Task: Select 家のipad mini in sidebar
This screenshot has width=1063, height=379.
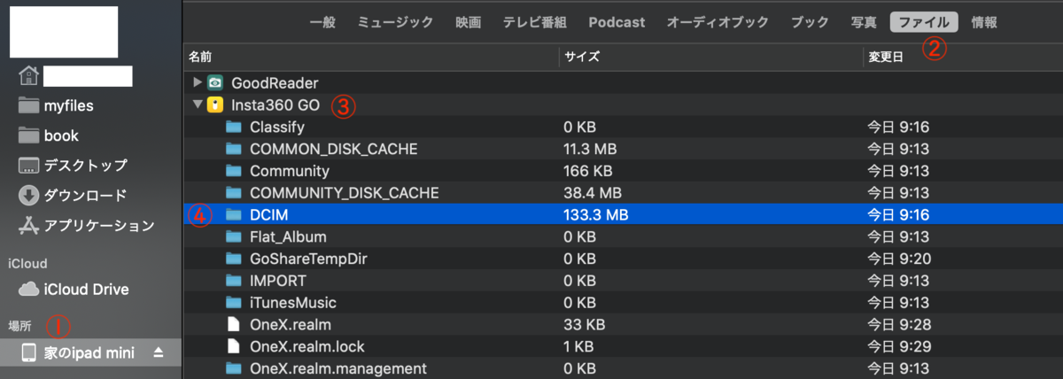Action: point(89,353)
